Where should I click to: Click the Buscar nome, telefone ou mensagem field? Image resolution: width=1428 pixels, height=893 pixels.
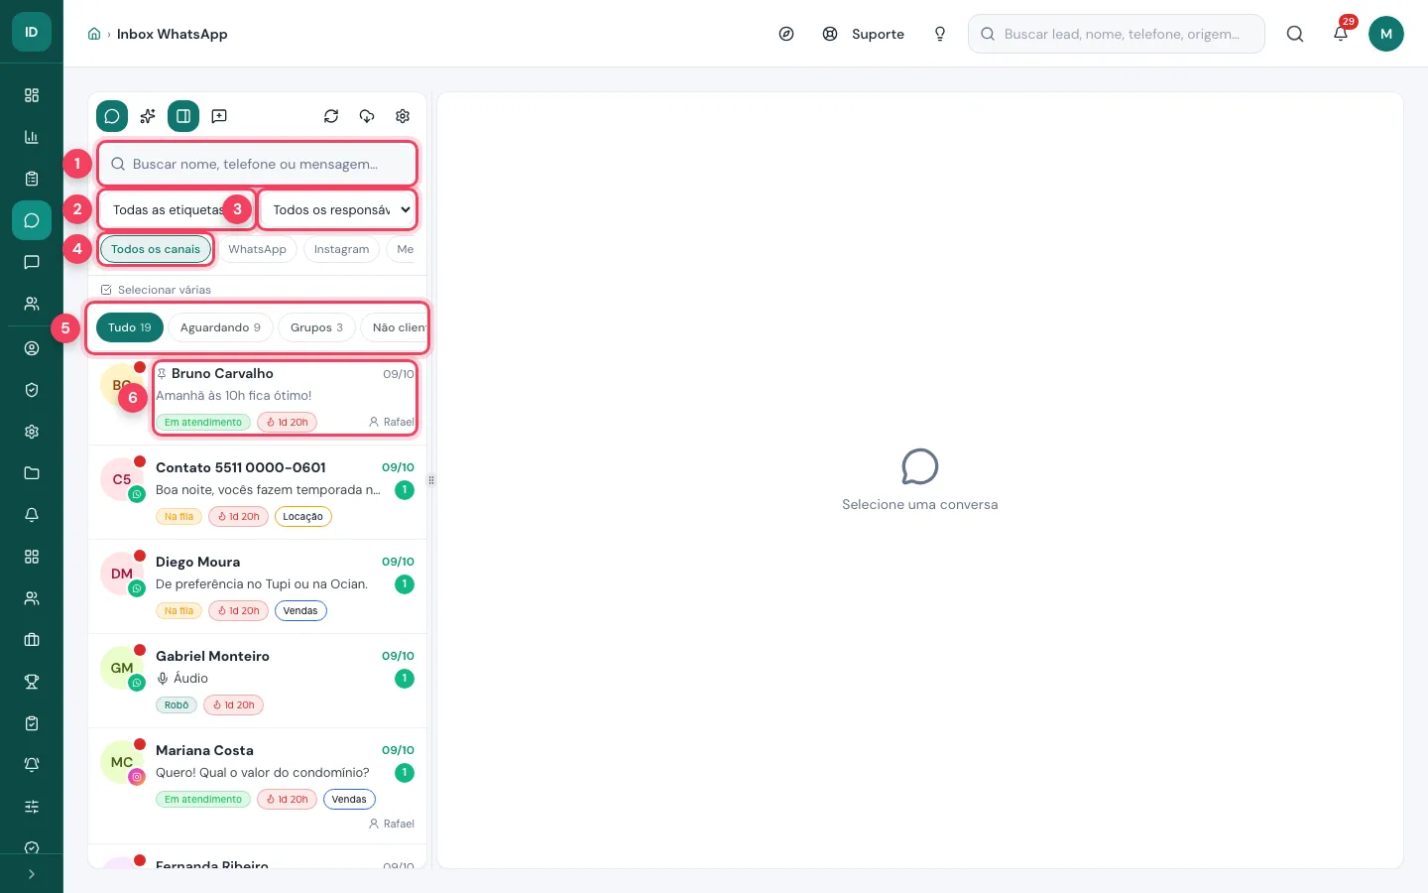click(x=258, y=164)
